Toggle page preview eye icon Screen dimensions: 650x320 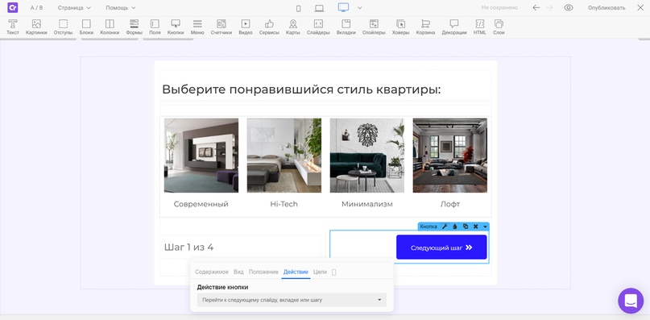[x=569, y=7]
